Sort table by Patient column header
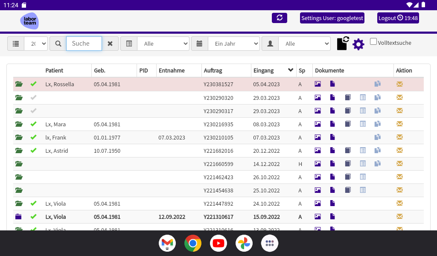Viewport: 437px width, 256px height. [x=55, y=70]
